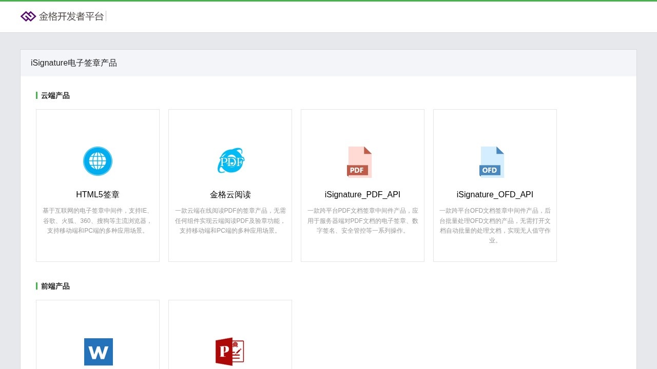The image size is (657, 369).
Task: Open the iSignature_OFD_API product title
Action: click(495, 195)
